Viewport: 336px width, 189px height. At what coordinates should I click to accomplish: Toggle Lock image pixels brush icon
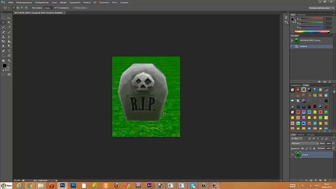307,149
